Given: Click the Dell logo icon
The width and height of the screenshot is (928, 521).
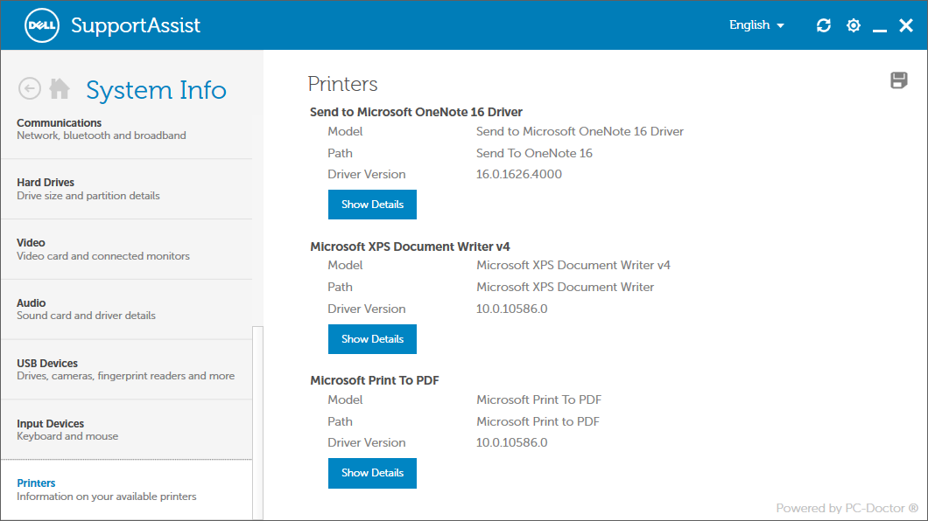Looking at the screenshot, I should [x=41, y=25].
